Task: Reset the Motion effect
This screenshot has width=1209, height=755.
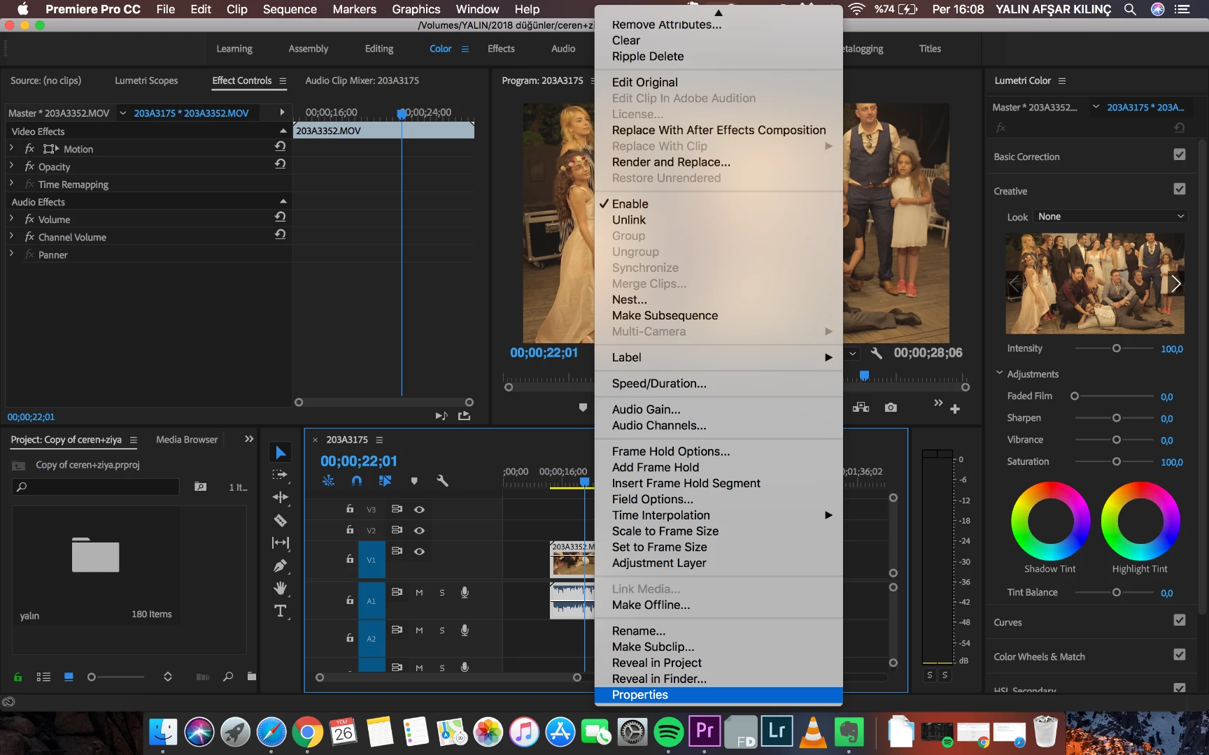Action: (280, 146)
